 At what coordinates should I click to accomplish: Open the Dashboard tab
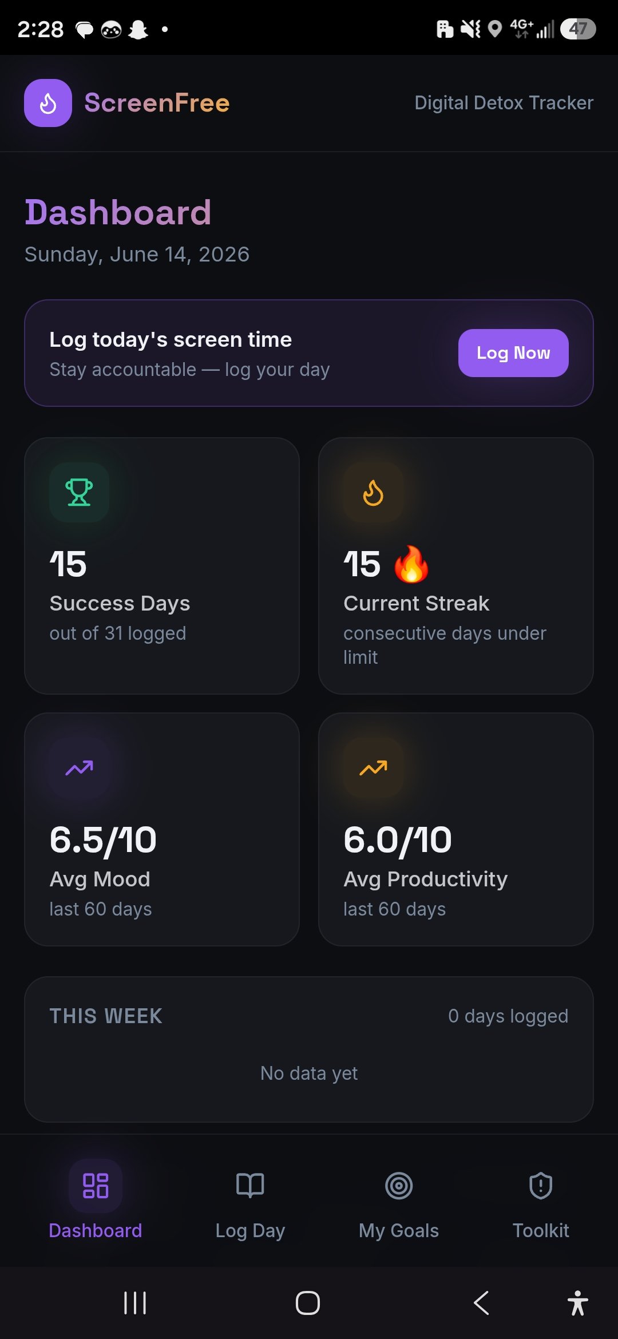(96, 1200)
